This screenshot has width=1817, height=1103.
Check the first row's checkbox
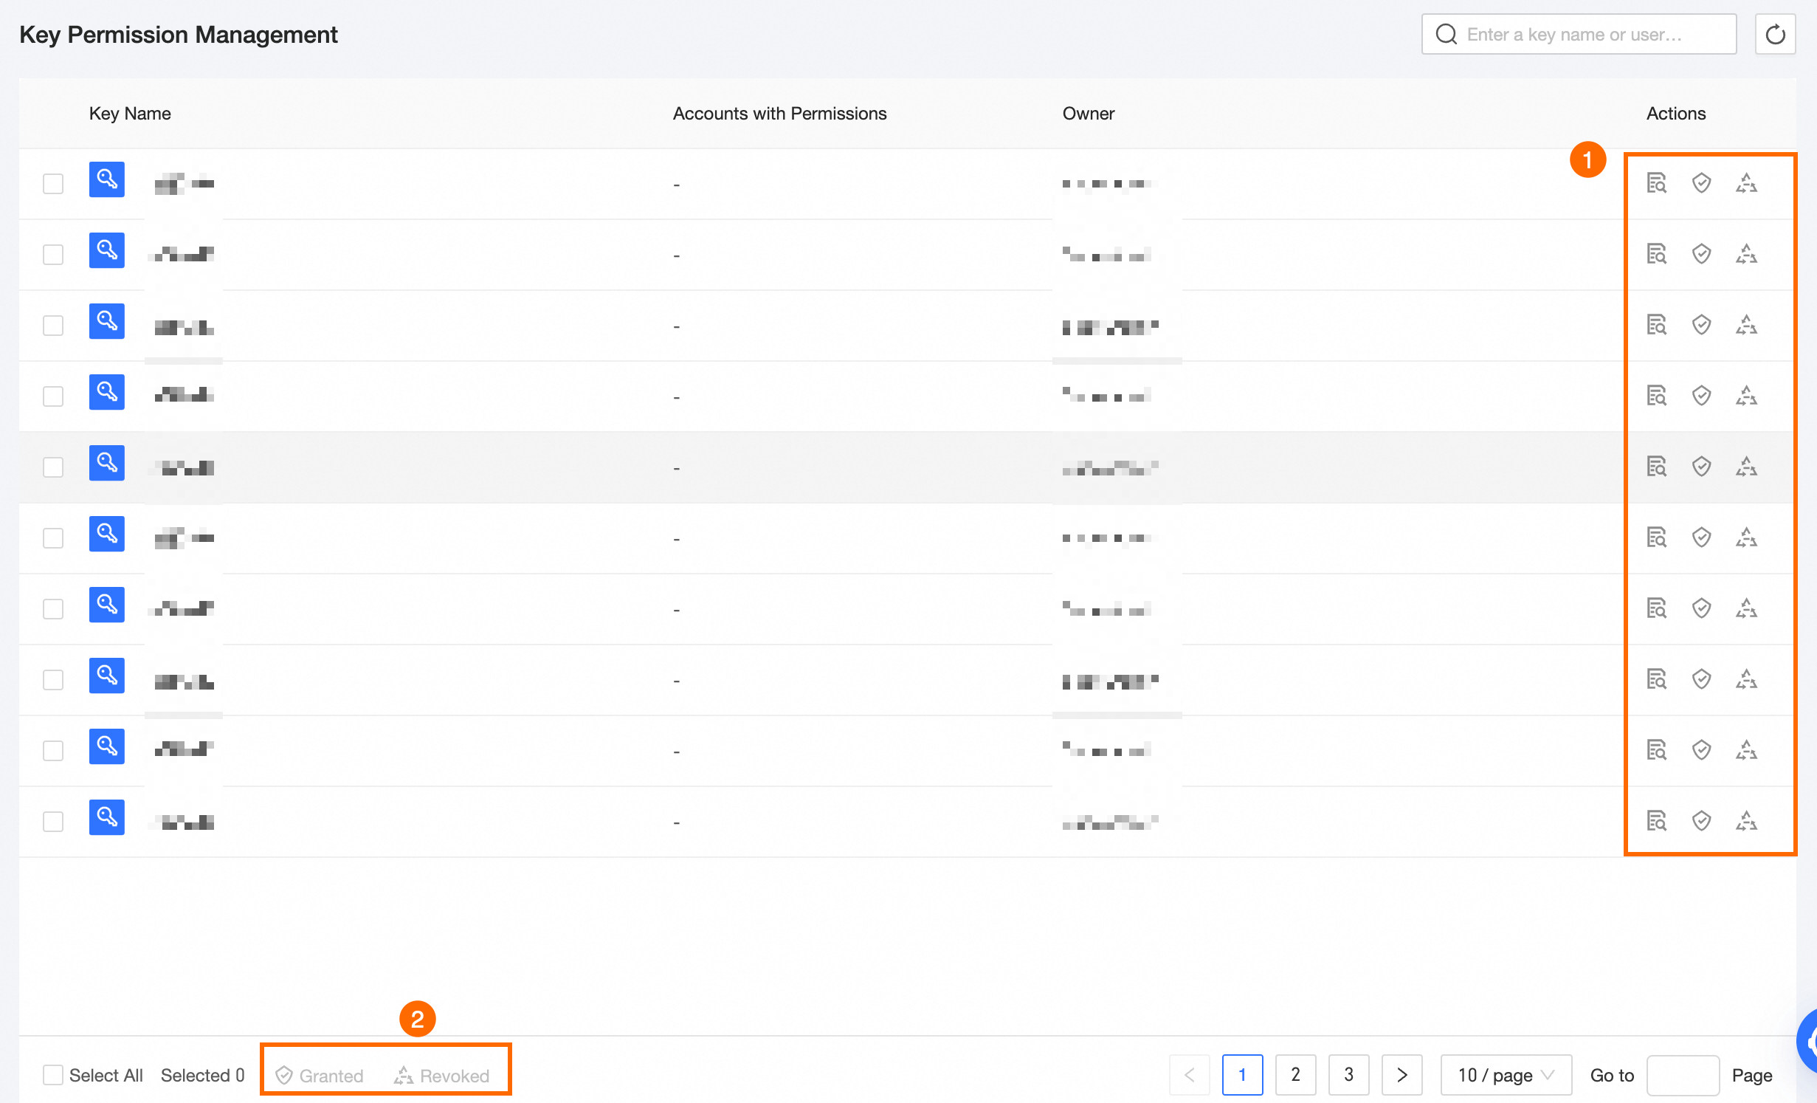(53, 184)
